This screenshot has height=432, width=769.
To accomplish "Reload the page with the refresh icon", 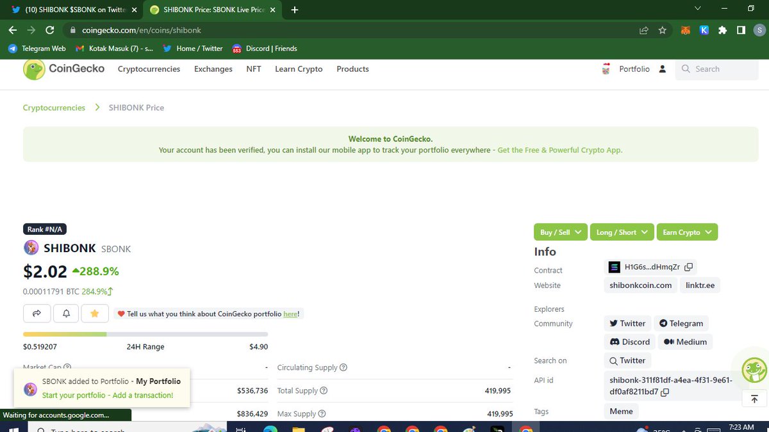I will 50,30.
